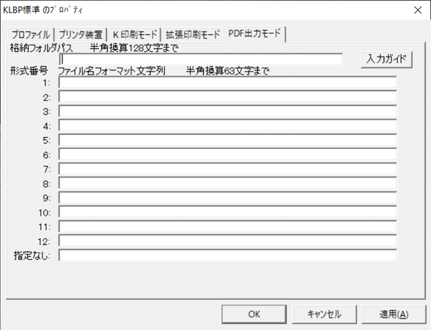431x330 pixels.
Task: Switch to the プロファイル tab
Action: (x=31, y=35)
